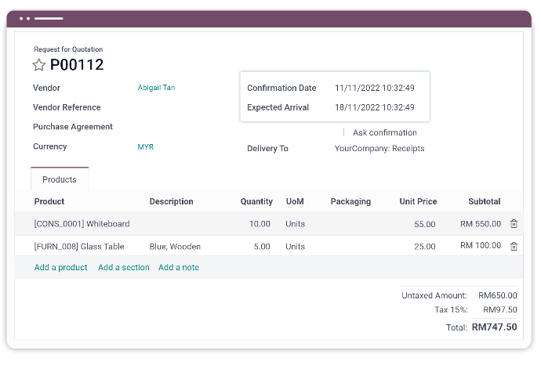Sort by the Unit Price column header

point(418,201)
